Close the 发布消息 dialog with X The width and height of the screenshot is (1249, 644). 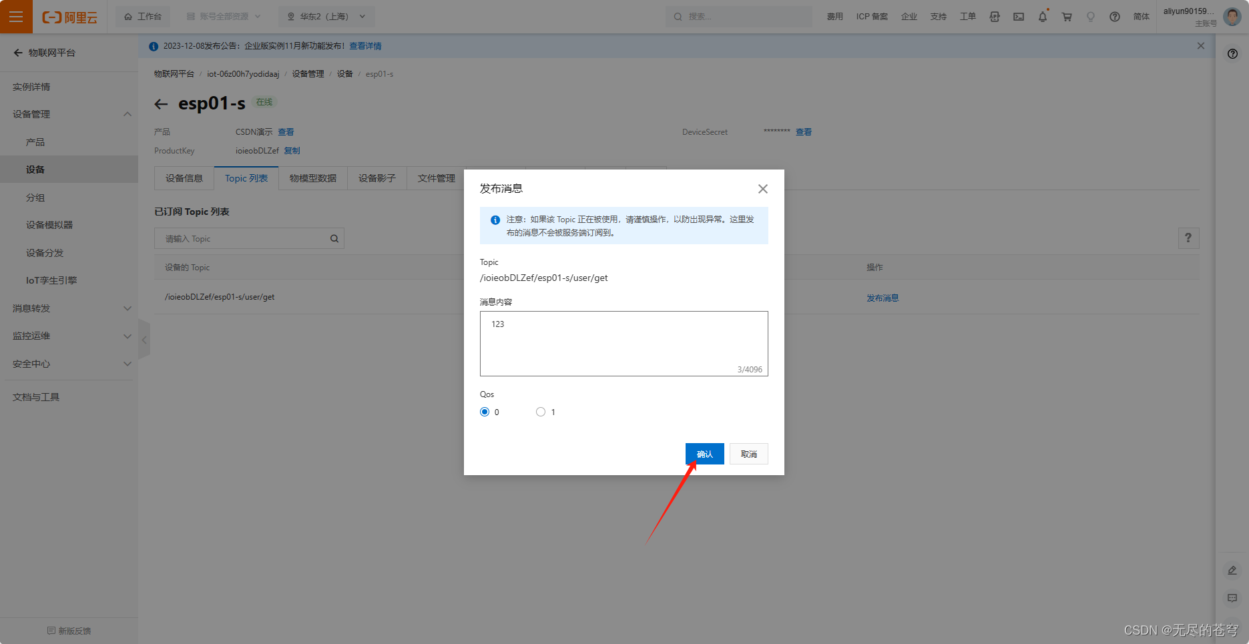click(x=763, y=189)
